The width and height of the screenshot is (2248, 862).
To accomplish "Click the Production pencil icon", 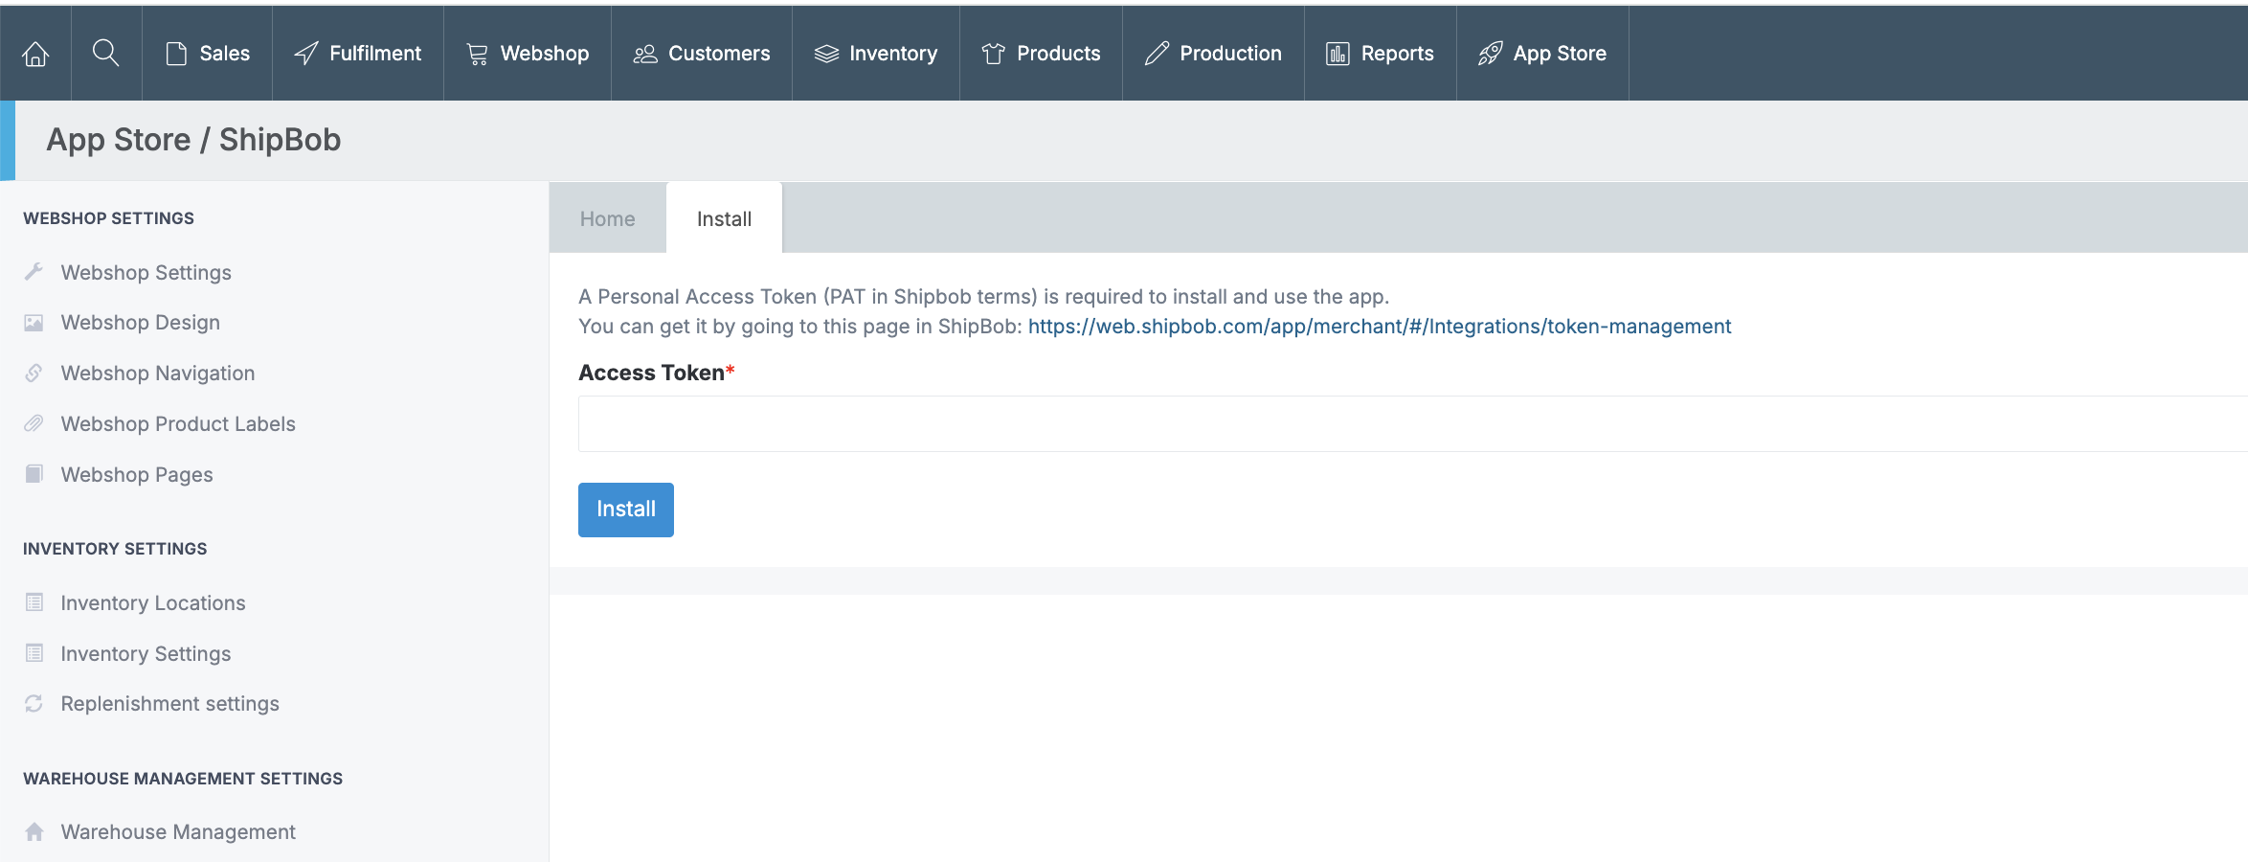I will click(1157, 54).
